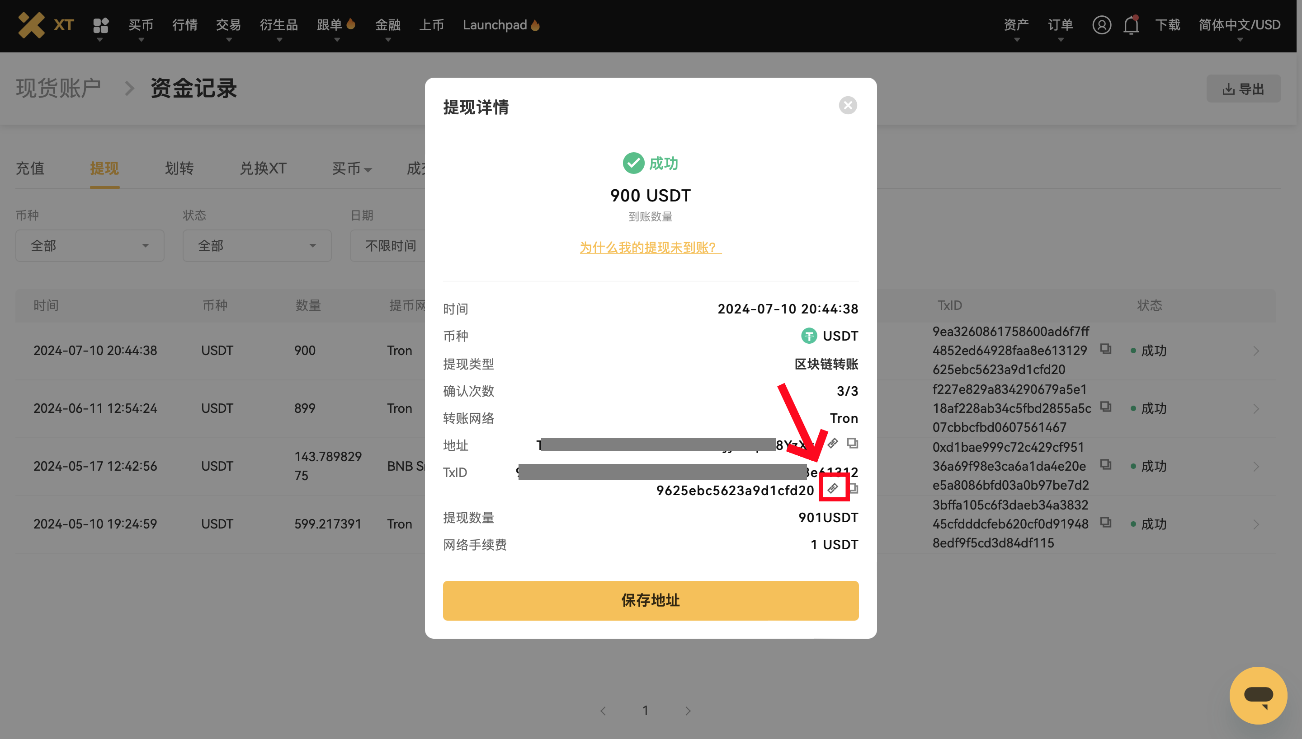Screen dimensions: 1302x739
Task: Expand details of 2024-06-11 row chevron
Action: (1256, 409)
